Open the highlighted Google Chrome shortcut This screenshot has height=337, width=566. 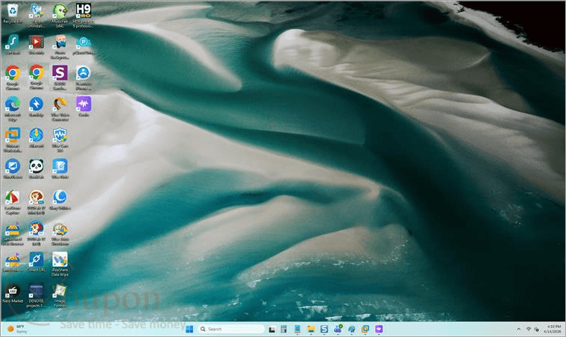point(36,78)
